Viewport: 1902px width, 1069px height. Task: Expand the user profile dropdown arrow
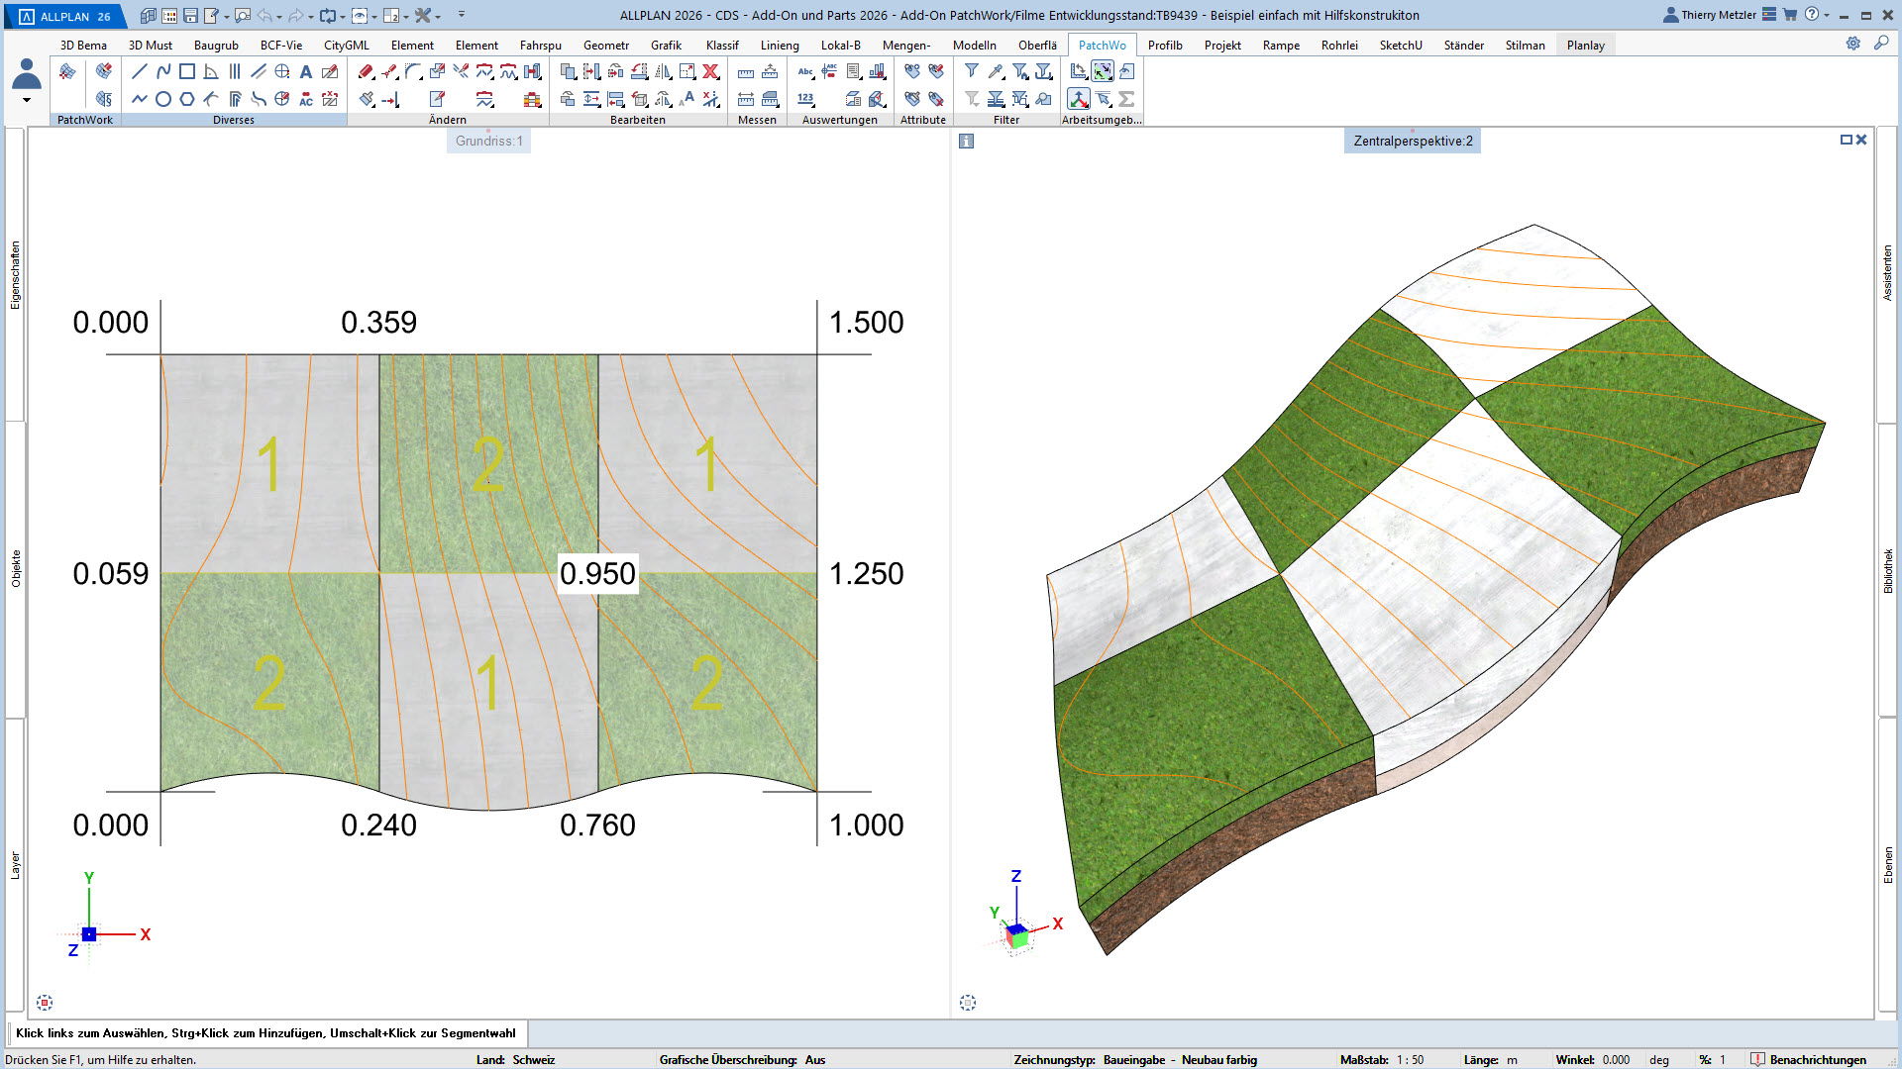point(27,100)
